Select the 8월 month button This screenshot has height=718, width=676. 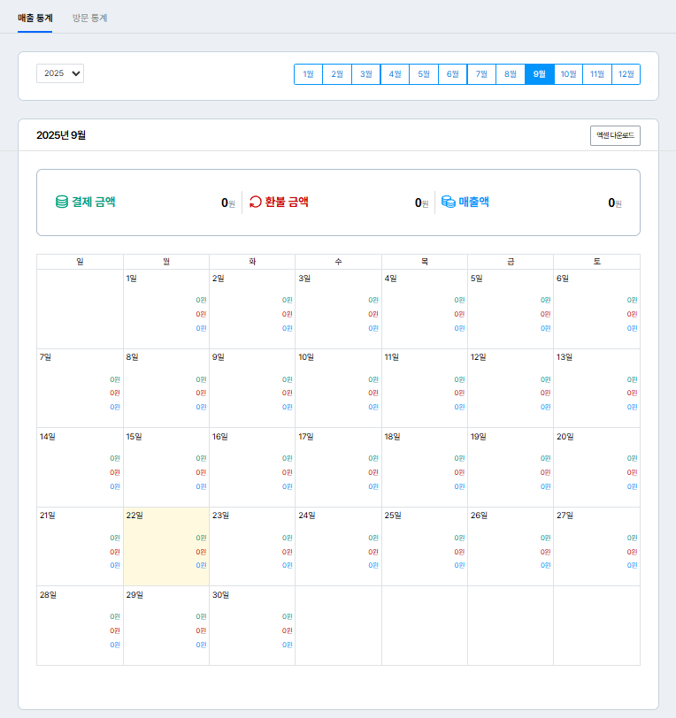click(x=510, y=74)
